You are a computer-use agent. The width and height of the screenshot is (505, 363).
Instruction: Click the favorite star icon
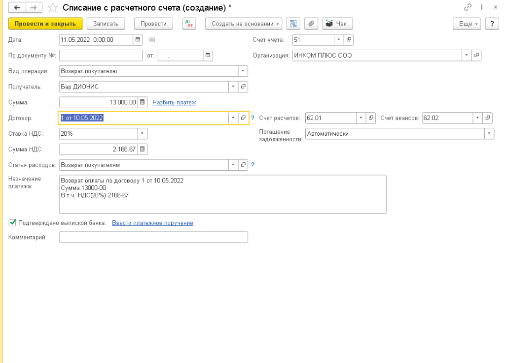(53, 8)
